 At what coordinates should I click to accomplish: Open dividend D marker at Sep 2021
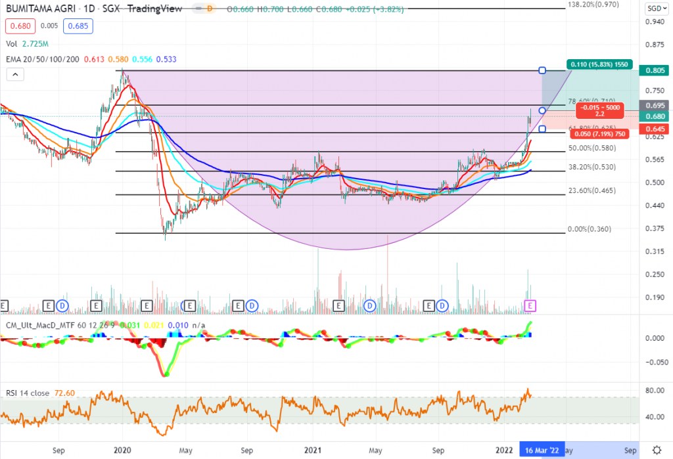[x=442, y=306]
